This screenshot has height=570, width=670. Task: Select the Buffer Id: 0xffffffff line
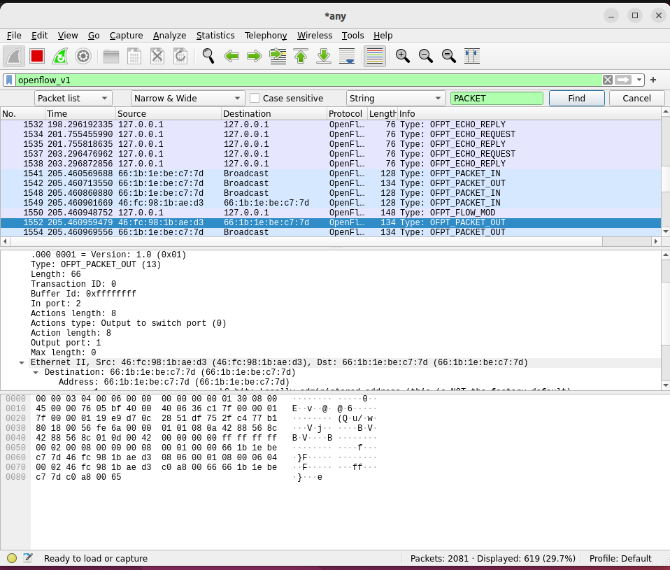[83, 294]
